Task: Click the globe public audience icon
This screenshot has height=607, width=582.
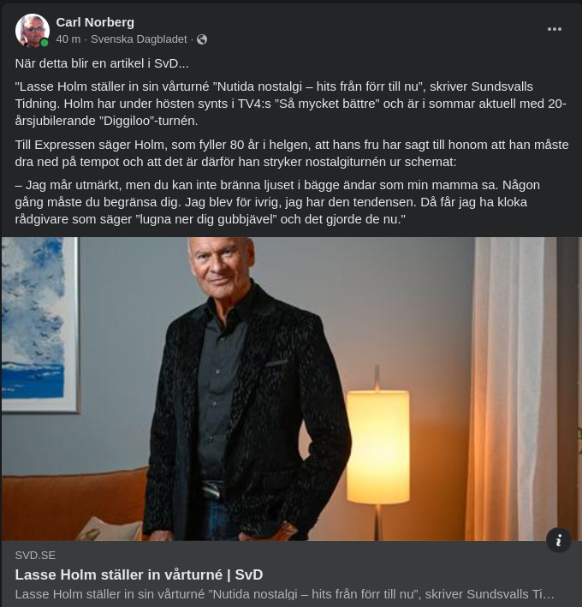Action: pos(202,39)
